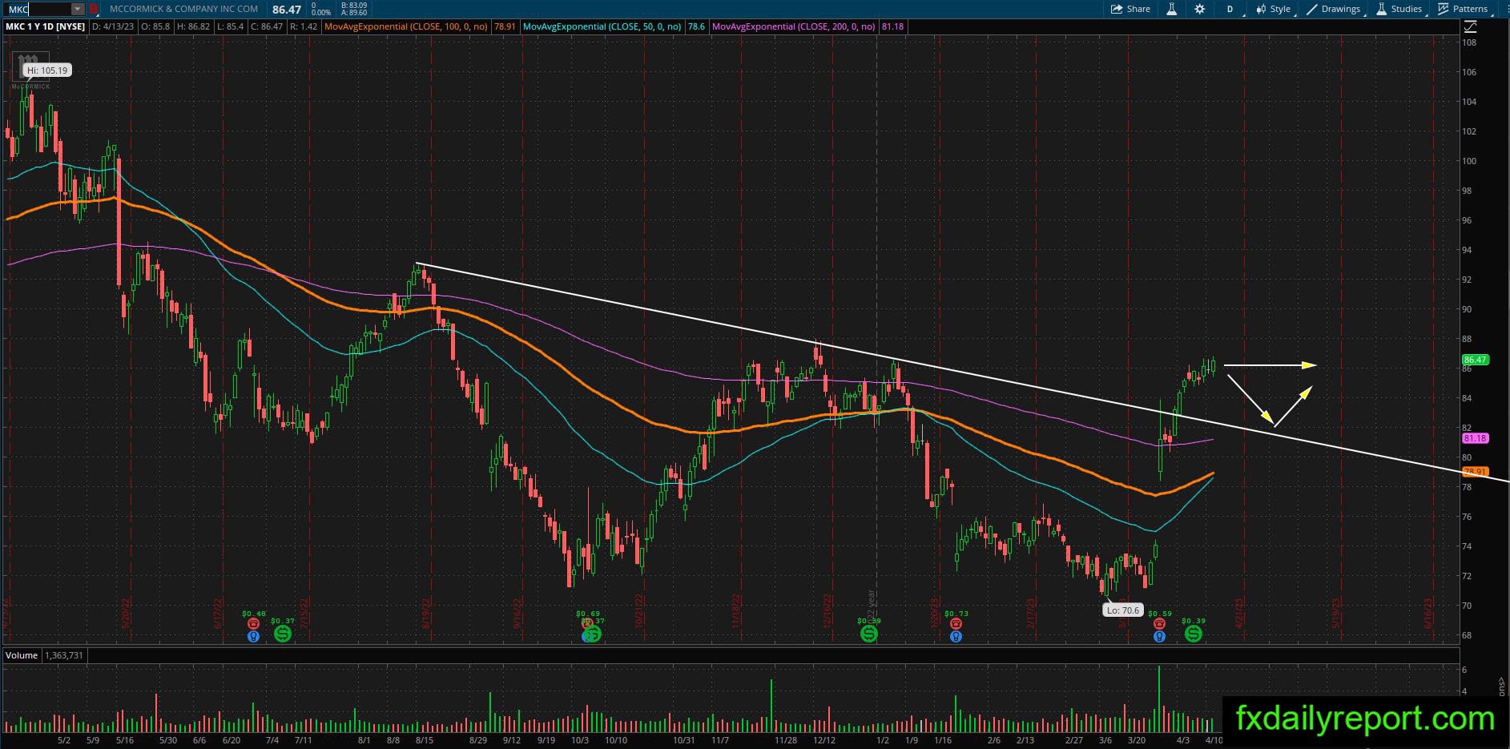This screenshot has width=1510, height=749.
Task: Click the Volume study label
Action: coord(22,655)
